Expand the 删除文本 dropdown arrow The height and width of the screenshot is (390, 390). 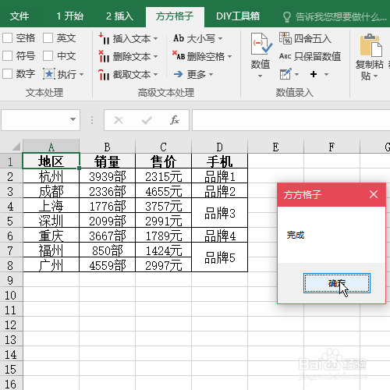[x=155, y=56]
